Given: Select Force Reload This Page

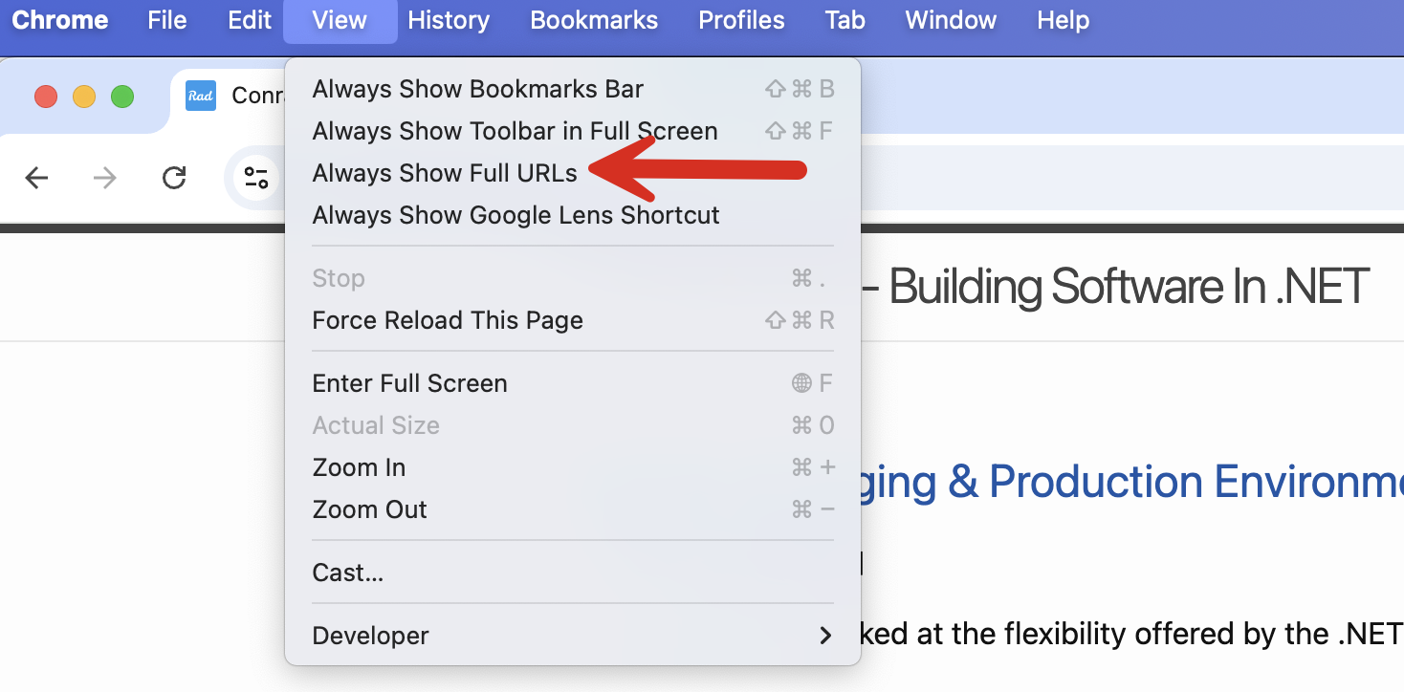Looking at the screenshot, I should 448,320.
